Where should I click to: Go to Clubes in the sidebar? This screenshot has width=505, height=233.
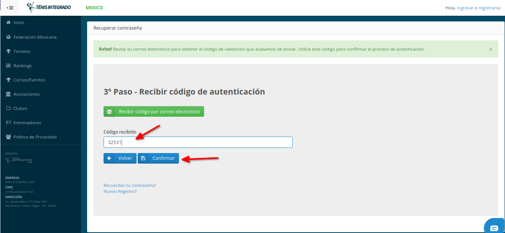point(20,108)
